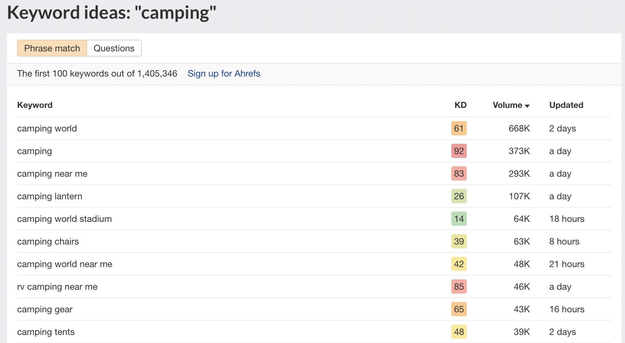Image resolution: width=625 pixels, height=343 pixels.
Task: Click the Sign up for Ahrefs link
Action: [224, 74]
